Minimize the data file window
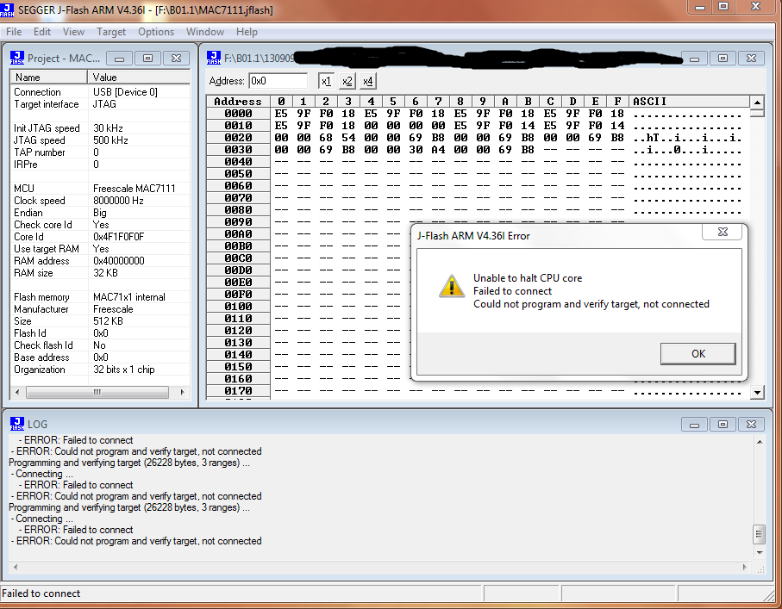 [694, 59]
